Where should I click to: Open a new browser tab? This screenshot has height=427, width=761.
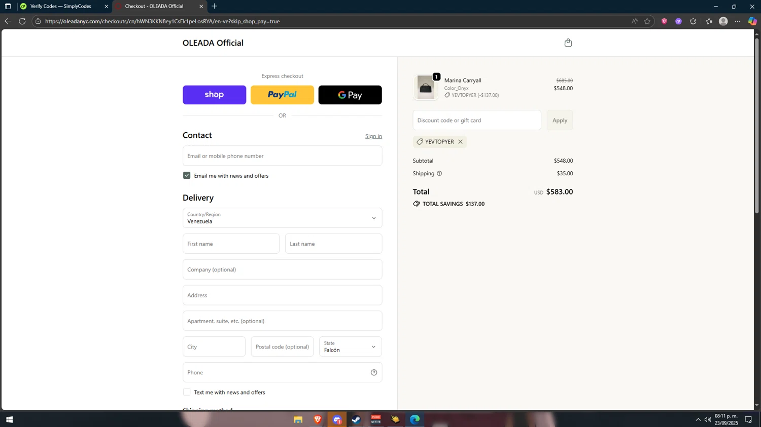(215, 6)
